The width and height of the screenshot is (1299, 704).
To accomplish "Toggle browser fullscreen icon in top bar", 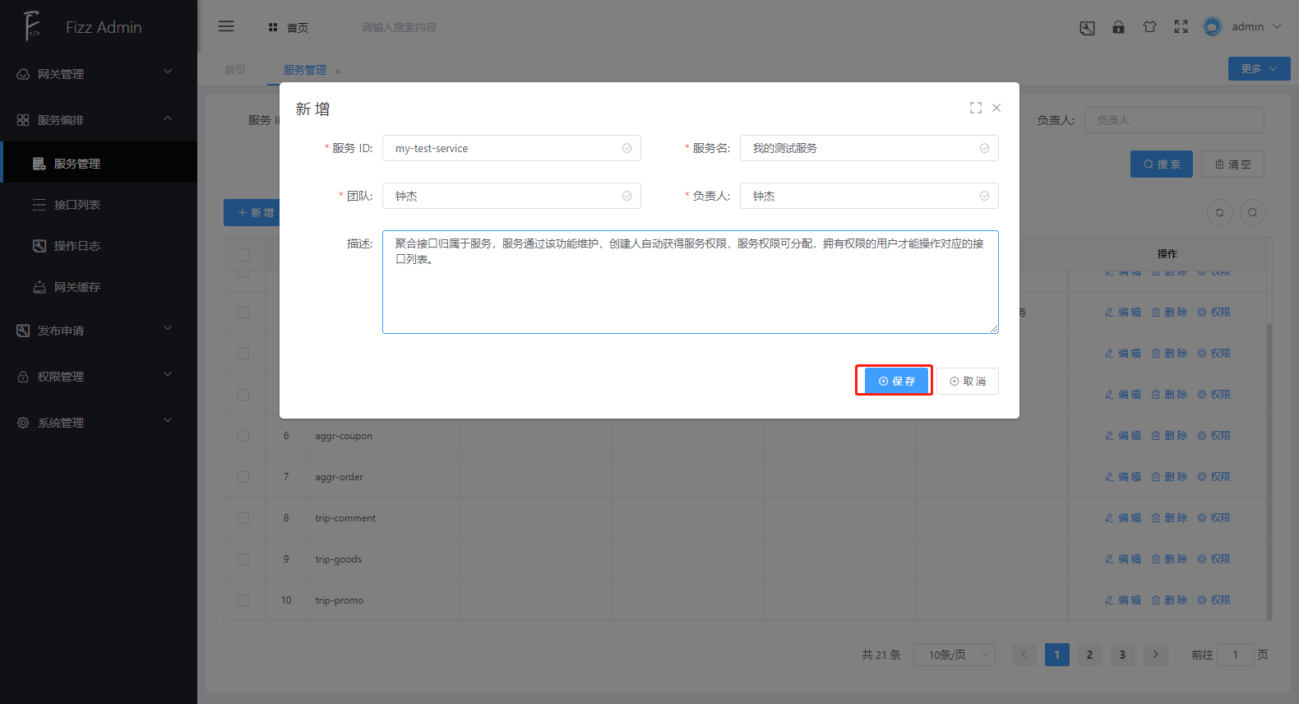I will click(1181, 27).
